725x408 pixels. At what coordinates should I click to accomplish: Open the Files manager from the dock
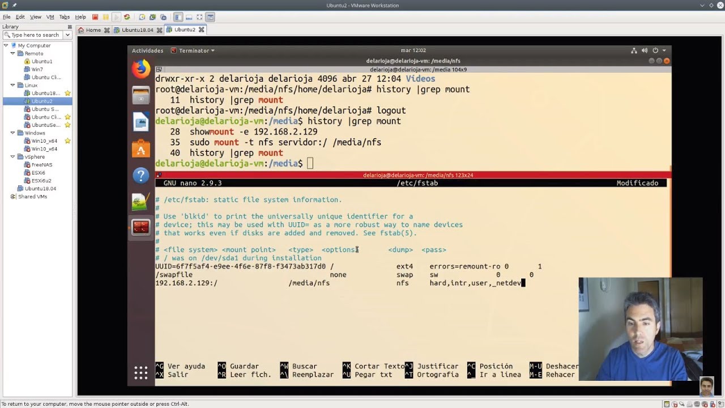point(141,95)
